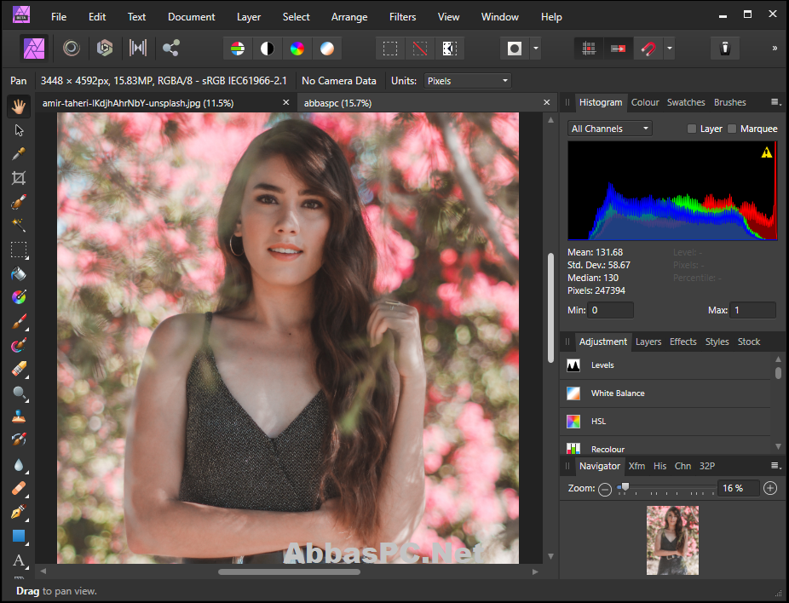Click the Navigator preview thumbnail
Screen dimensions: 789x603
[672, 540]
